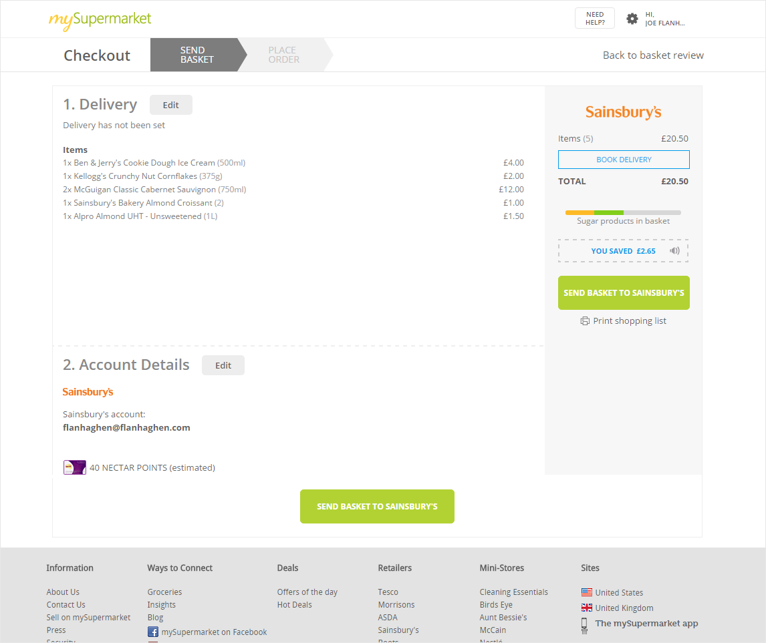The height and width of the screenshot is (643, 766).
Task: Open Hot Deals footer link
Action: point(295,605)
